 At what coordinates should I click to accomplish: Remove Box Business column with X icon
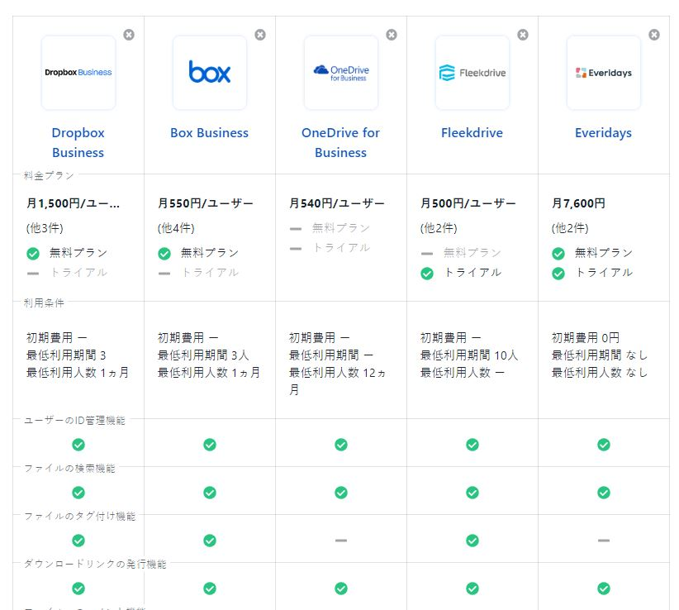(x=260, y=35)
